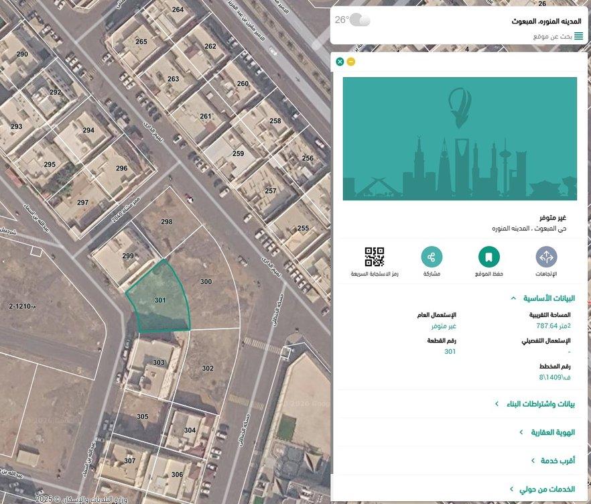
Task: Collapse the البيانات الأساسية section
Action: pos(542,298)
